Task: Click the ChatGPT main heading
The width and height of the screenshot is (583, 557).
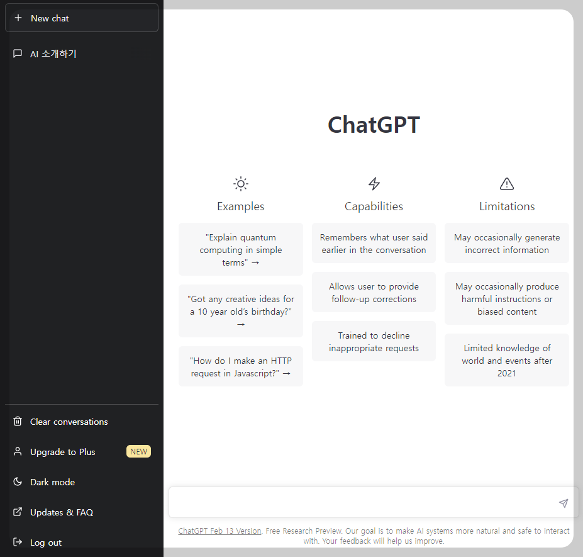Action: 374,125
